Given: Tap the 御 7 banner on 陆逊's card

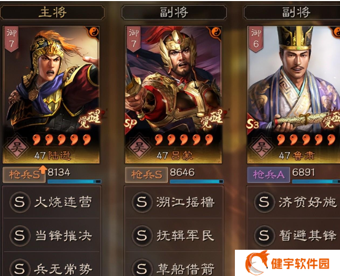Looking at the screenshot, I should [x=11, y=39].
